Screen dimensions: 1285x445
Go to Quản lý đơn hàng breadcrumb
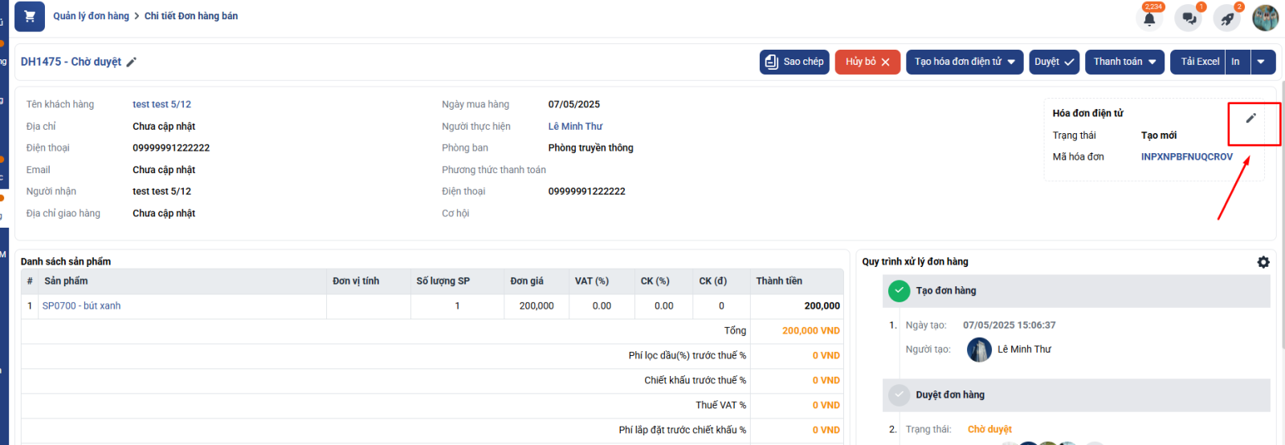point(91,16)
